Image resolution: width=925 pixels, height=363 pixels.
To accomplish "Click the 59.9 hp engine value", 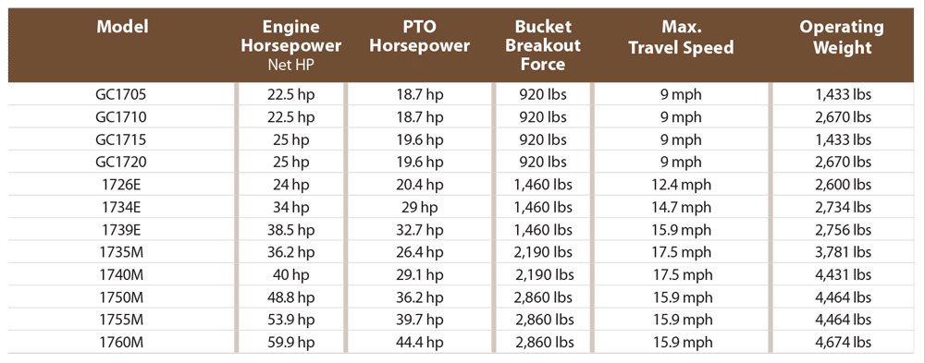I will 292,342.
